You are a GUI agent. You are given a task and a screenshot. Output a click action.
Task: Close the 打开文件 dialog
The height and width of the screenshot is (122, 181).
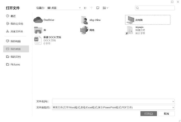[178, 2]
